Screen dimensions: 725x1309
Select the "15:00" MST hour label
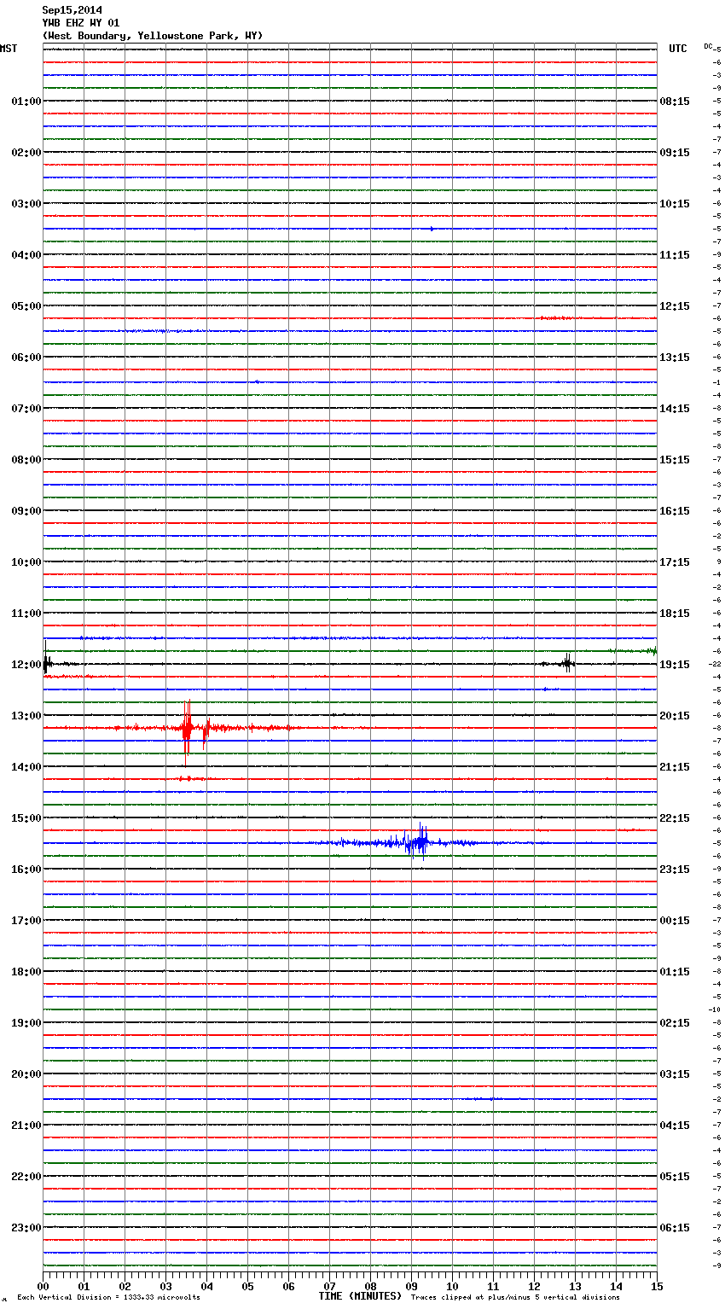[26, 818]
